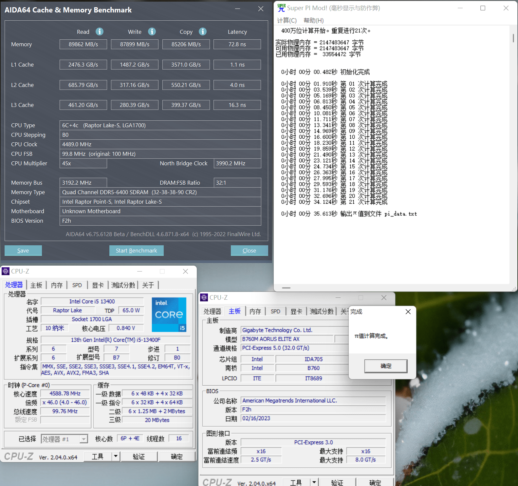Open the 处理器 #1 selection dropdown
The image size is (518, 486).
click(x=84, y=439)
